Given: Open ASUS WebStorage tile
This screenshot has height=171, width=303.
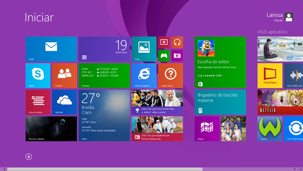Looking at the screenshot, I should (x=293, y=129).
